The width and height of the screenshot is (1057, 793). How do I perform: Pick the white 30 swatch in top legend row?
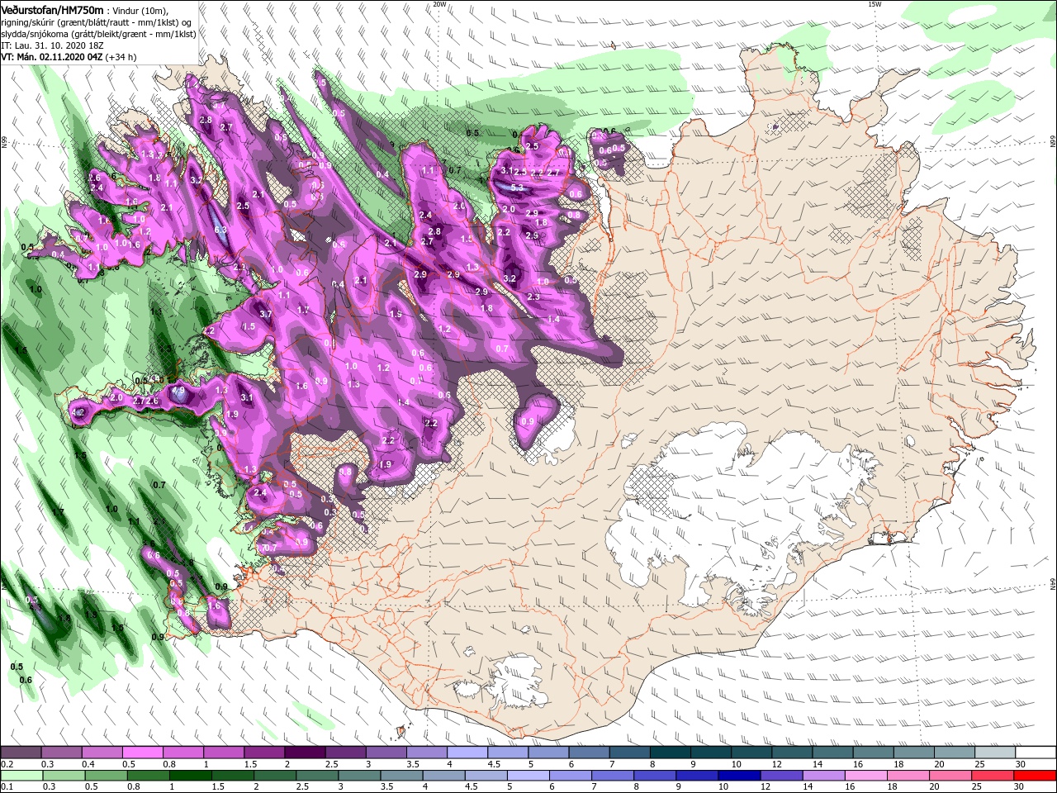click(x=1036, y=753)
